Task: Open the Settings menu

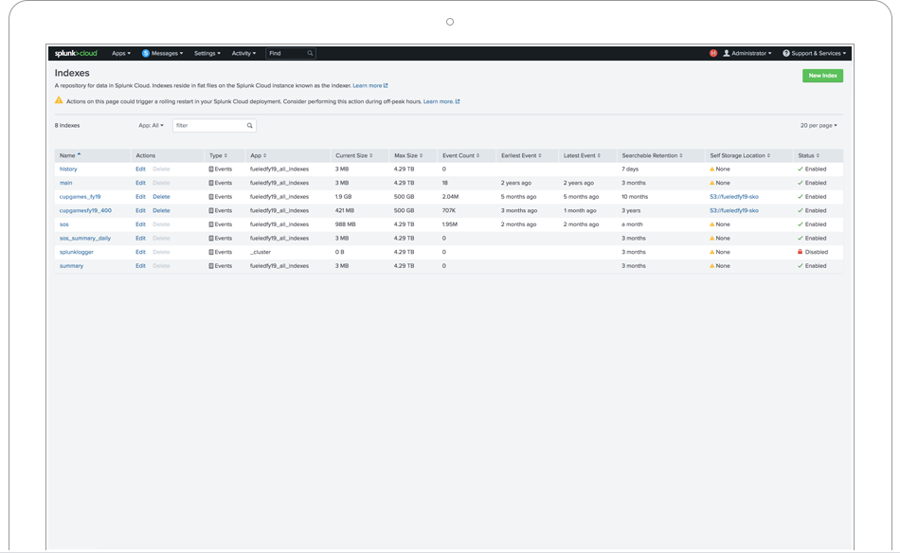Action: (207, 53)
